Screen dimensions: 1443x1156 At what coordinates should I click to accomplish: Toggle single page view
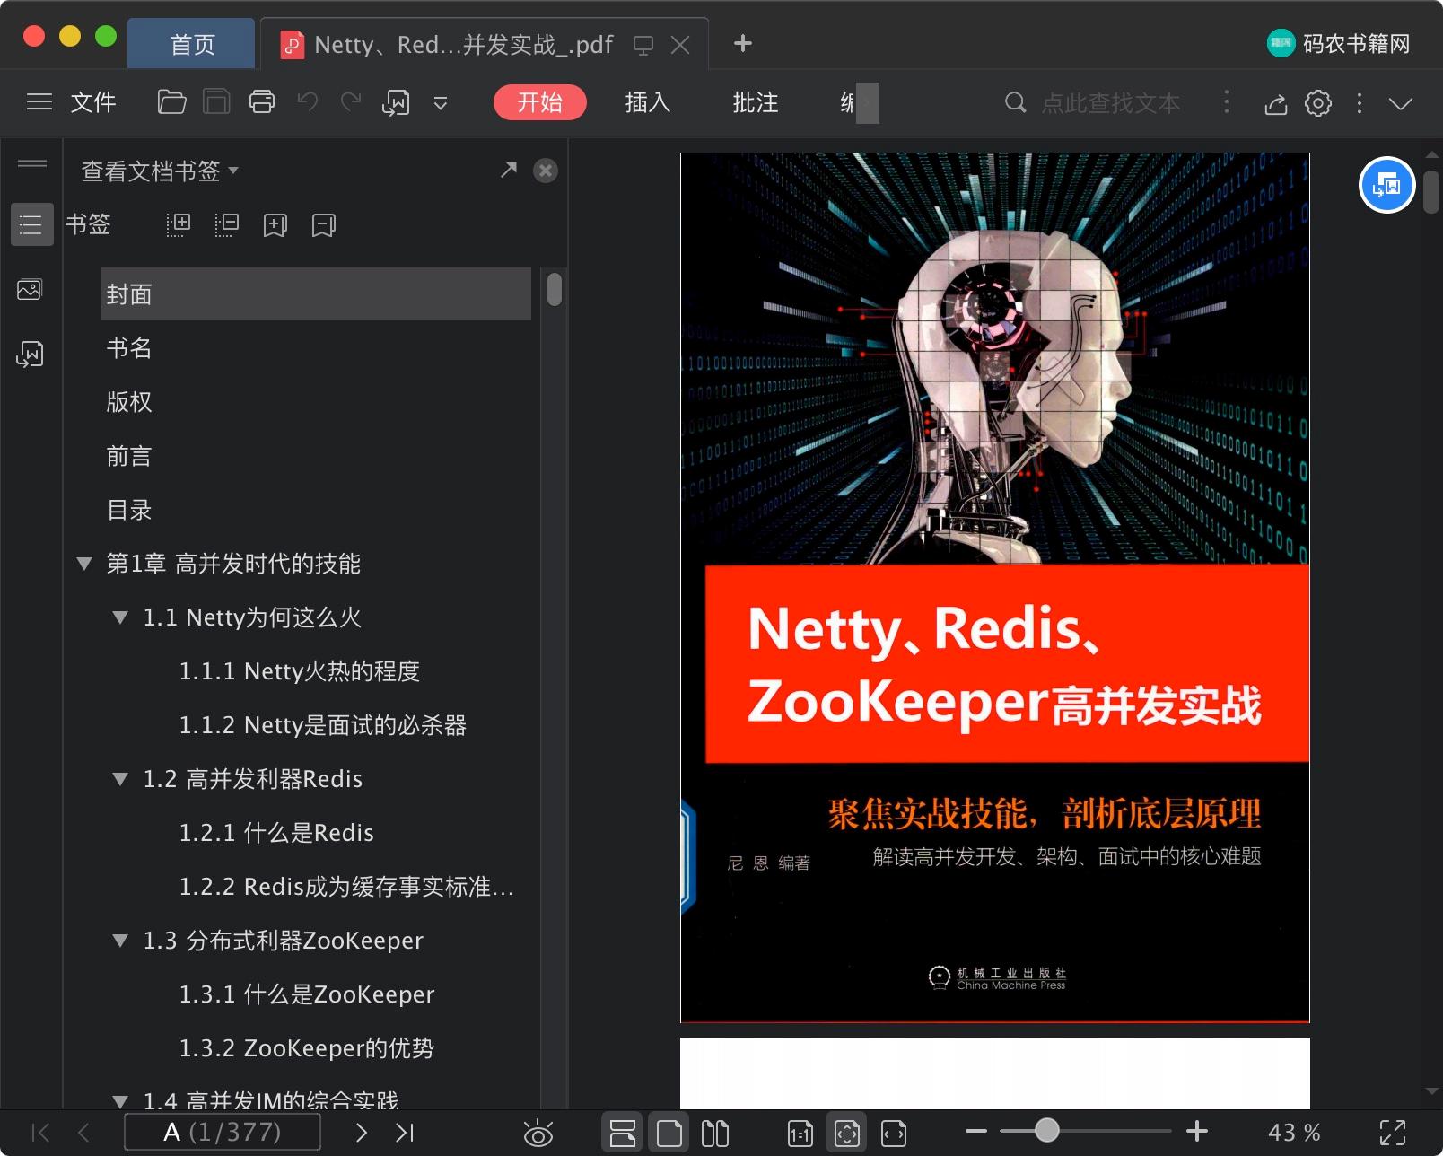tap(669, 1134)
